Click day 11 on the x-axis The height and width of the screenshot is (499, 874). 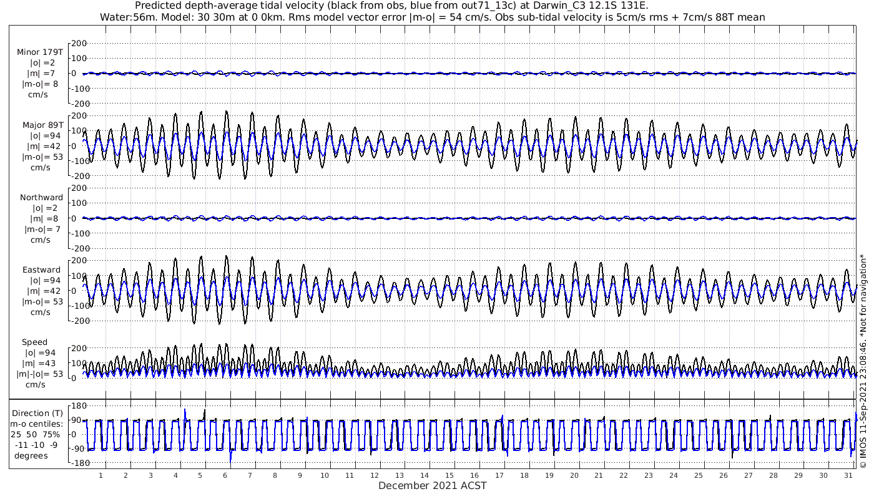350,475
